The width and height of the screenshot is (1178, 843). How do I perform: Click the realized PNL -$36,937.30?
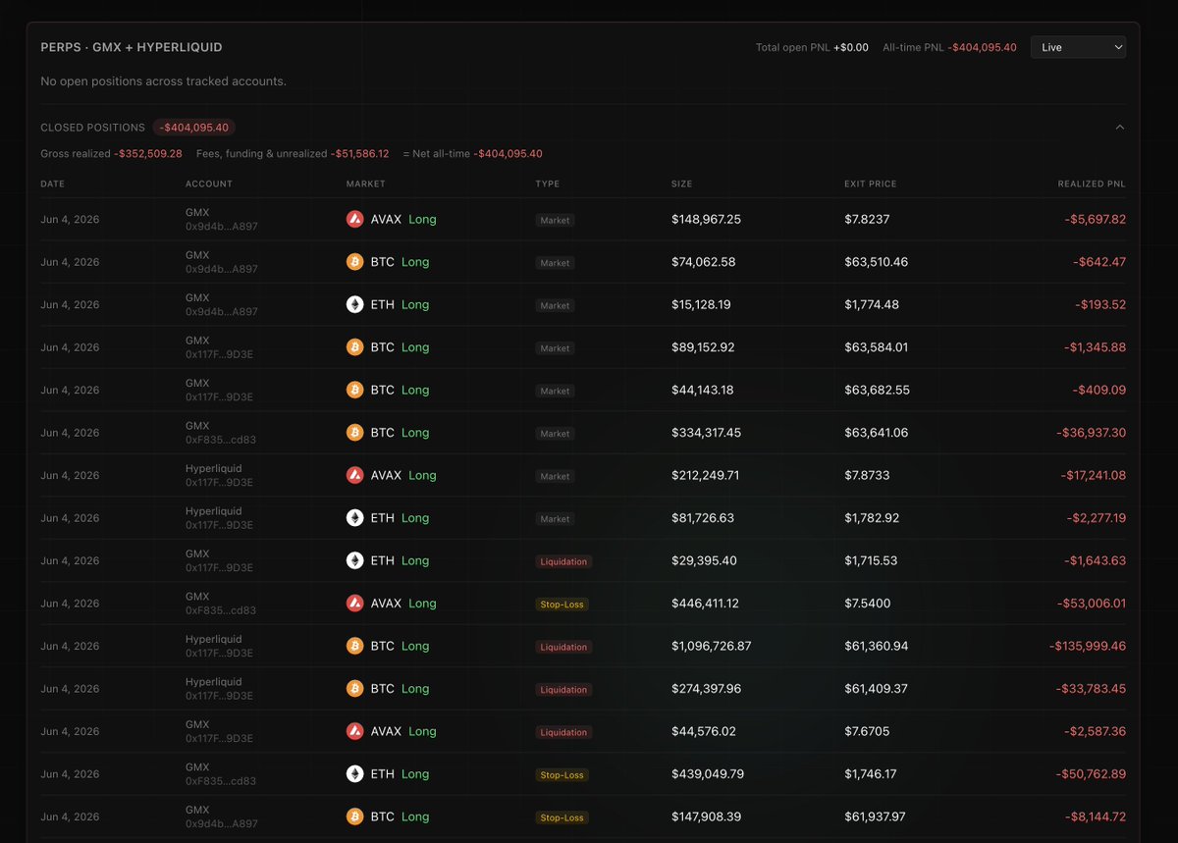pos(1091,433)
